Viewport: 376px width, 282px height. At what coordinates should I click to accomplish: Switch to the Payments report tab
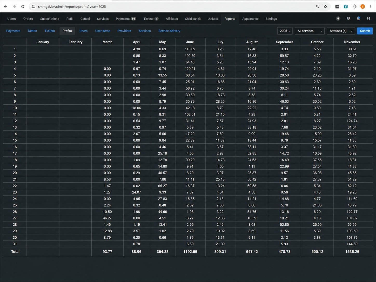[13, 31]
